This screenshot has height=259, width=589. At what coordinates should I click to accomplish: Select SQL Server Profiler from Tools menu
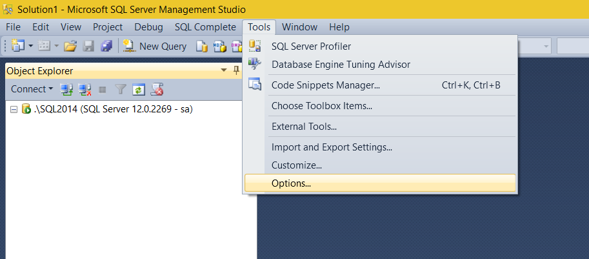pos(380,47)
